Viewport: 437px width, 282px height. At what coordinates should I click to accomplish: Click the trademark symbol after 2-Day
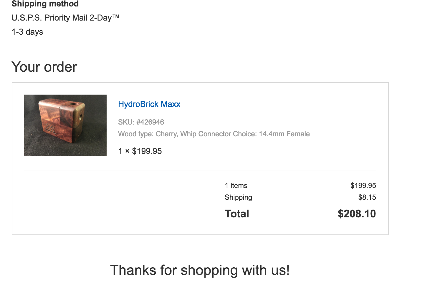click(x=116, y=16)
